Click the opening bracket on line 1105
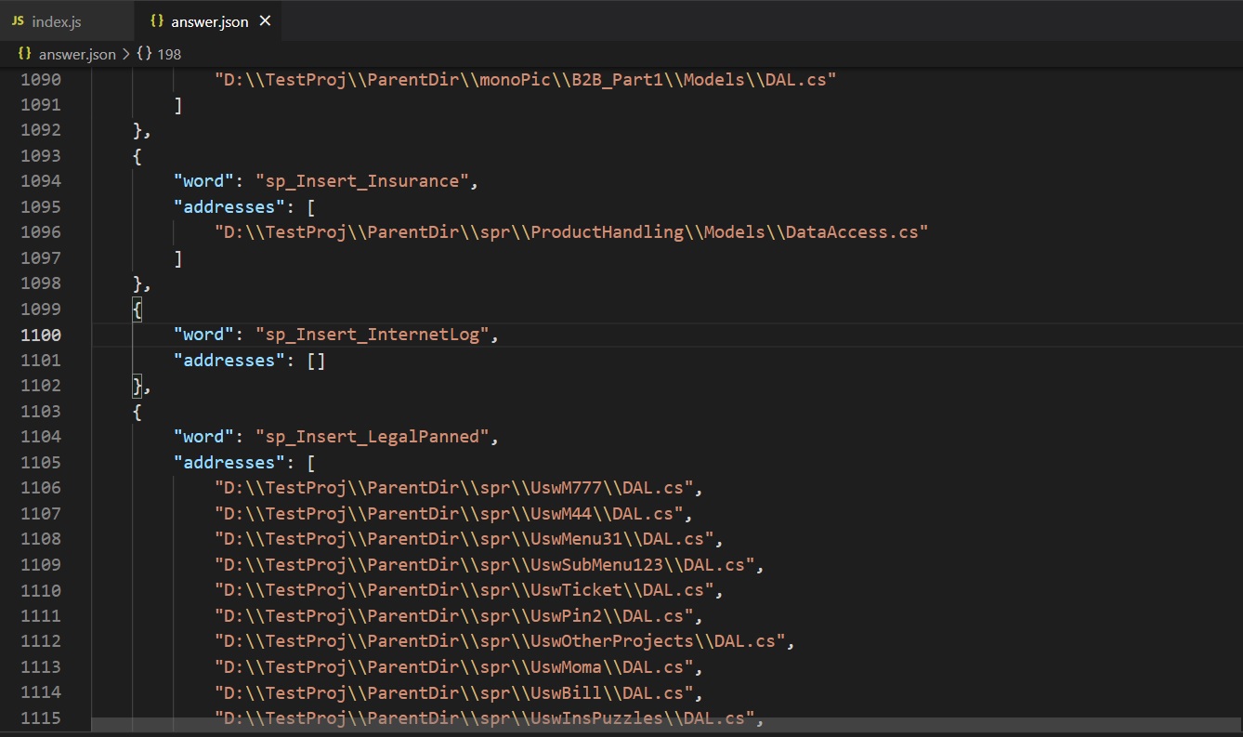 311,462
